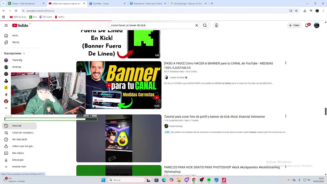Switch to kick png logo Google tab
The height and width of the screenshot is (184, 327).
click(188, 3)
